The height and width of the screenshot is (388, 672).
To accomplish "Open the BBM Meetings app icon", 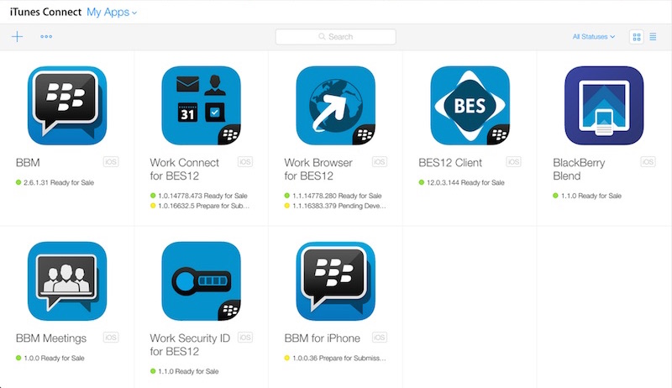I will click(x=67, y=281).
